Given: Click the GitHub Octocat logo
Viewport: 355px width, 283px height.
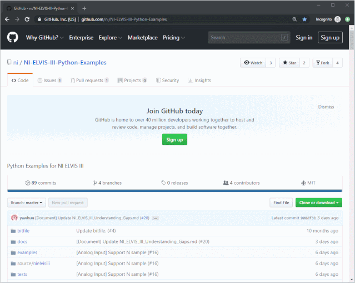Looking at the screenshot, I should coord(12,38).
